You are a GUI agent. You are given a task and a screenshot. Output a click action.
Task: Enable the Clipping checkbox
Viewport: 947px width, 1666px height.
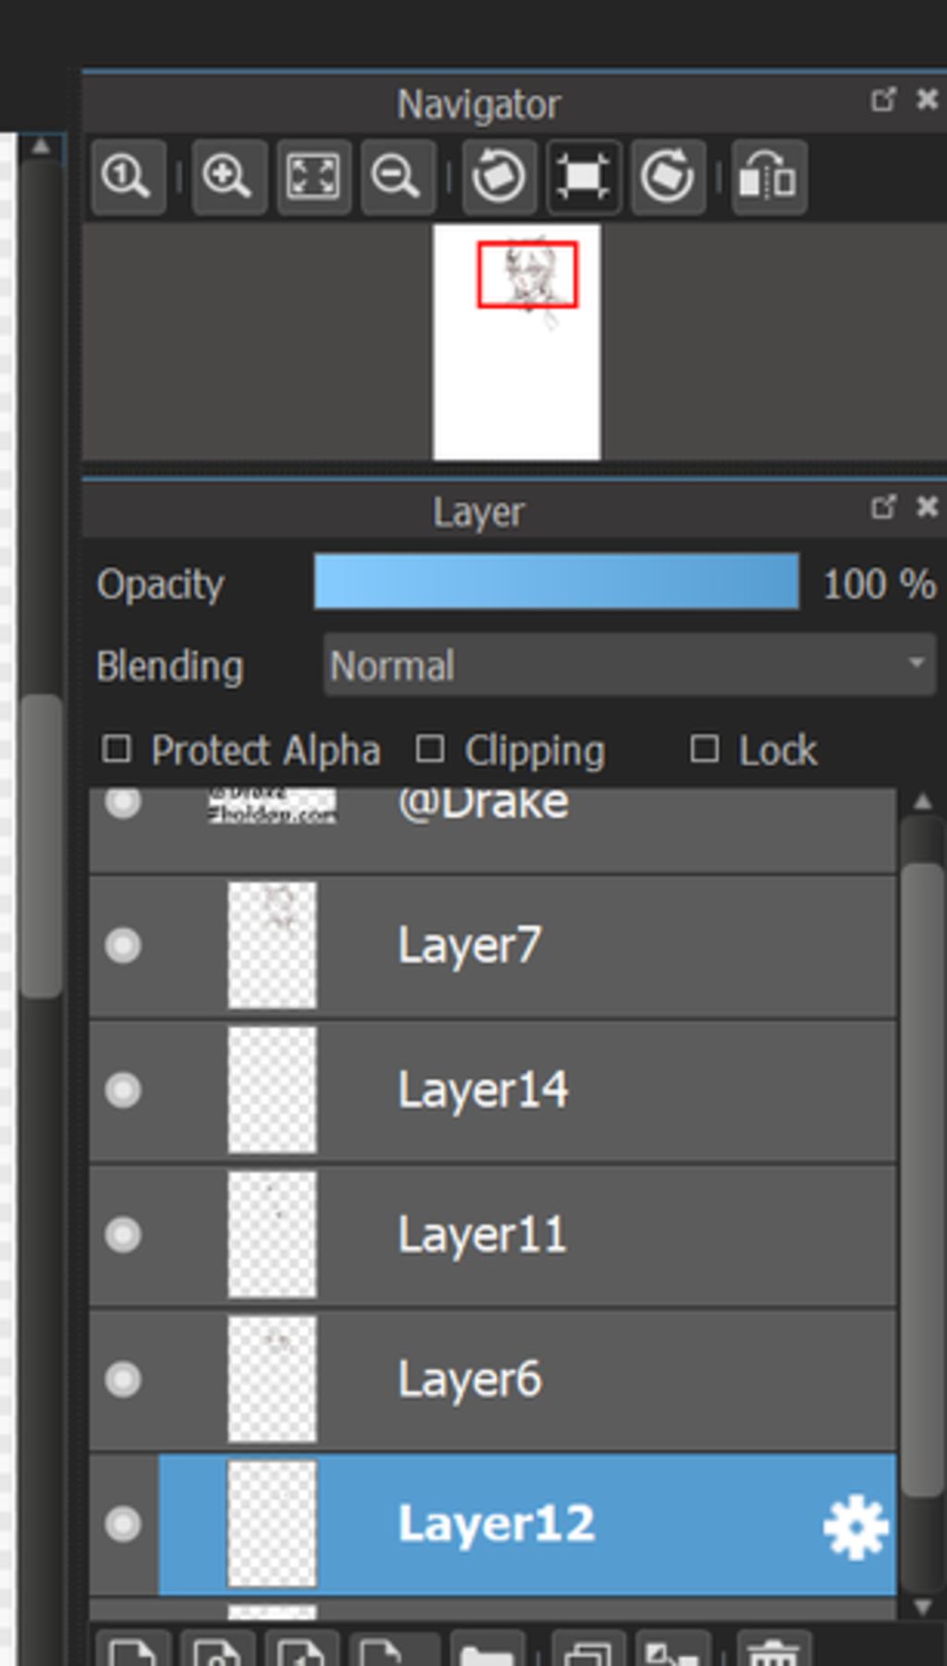tap(430, 749)
